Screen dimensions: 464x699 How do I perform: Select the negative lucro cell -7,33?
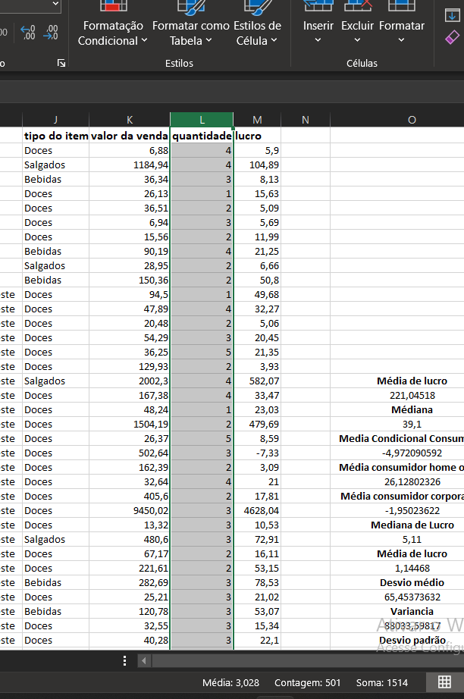(257, 453)
